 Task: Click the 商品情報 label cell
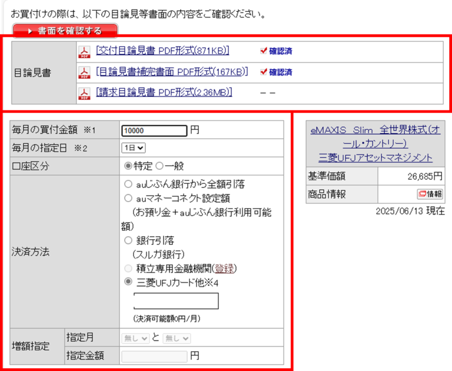pos(342,194)
